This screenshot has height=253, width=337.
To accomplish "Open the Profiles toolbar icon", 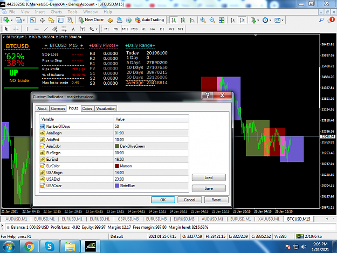I will pos(18,20).
